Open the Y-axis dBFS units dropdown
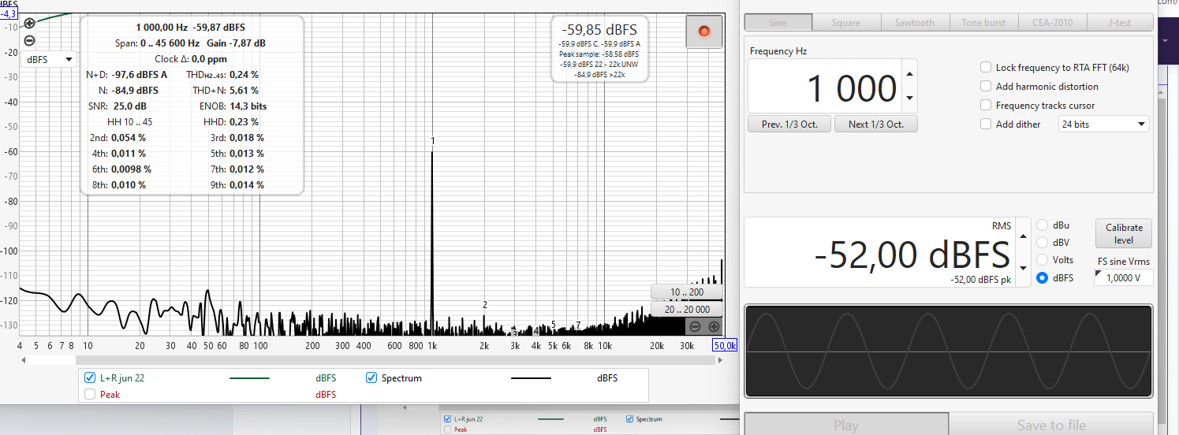Image resolution: width=1179 pixels, height=435 pixels. [49, 59]
